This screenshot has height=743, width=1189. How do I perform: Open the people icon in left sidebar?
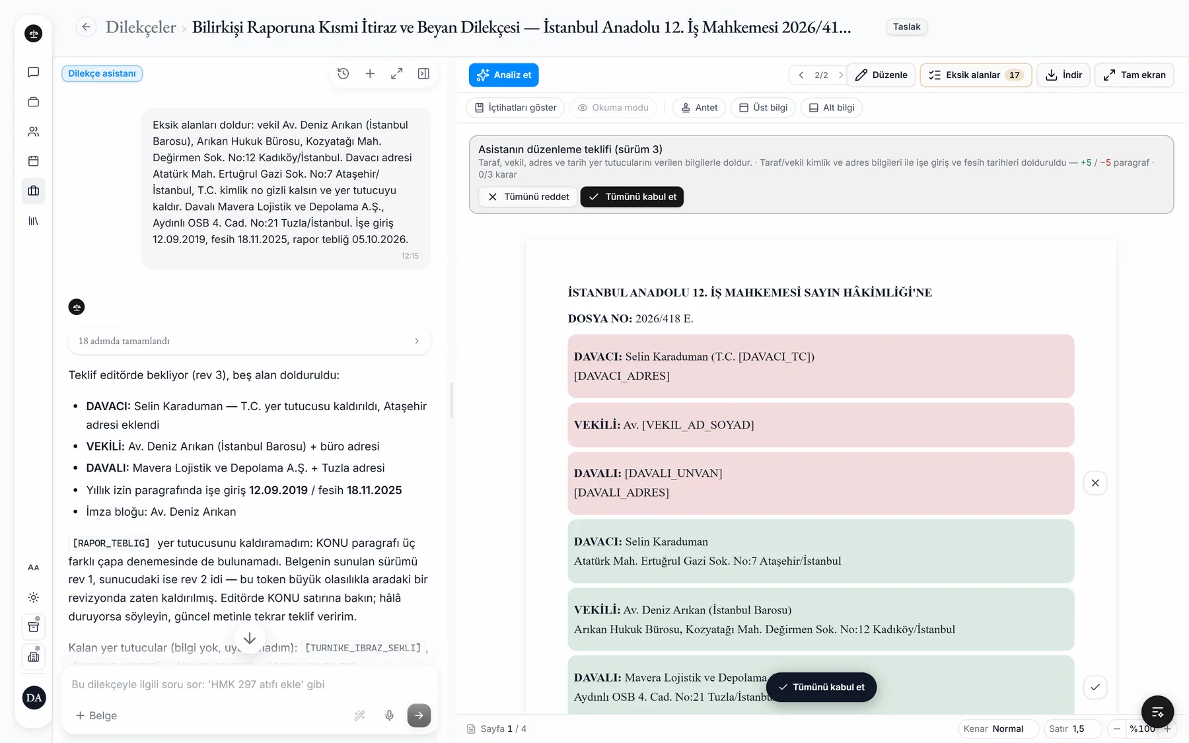[34, 131]
